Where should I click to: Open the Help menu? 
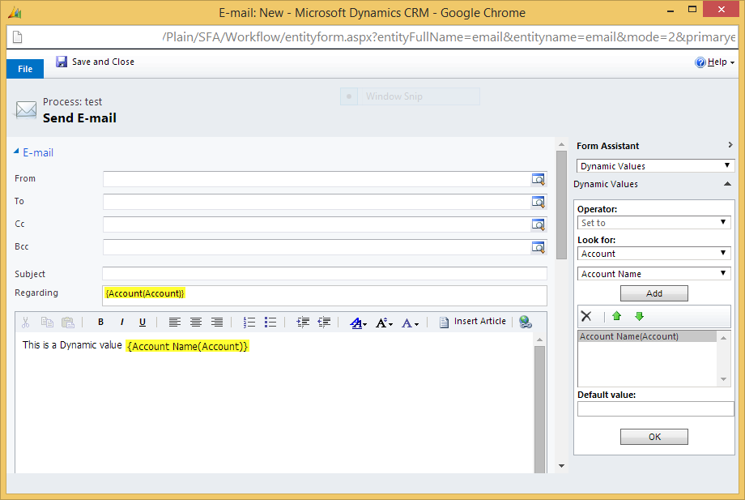click(x=714, y=62)
